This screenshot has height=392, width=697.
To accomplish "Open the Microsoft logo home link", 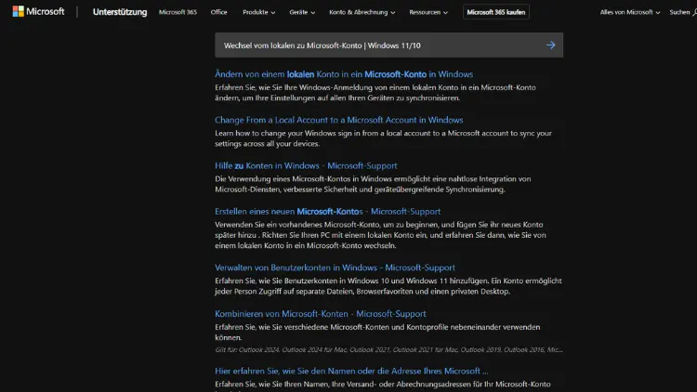I will tap(38, 11).
